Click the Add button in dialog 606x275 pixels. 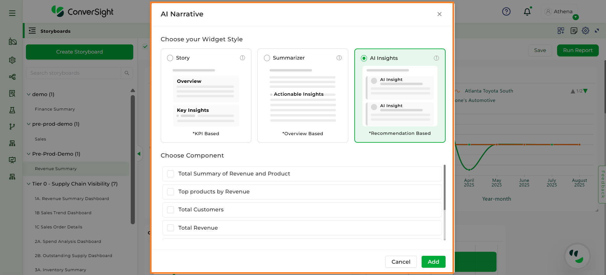pyautogui.click(x=433, y=262)
